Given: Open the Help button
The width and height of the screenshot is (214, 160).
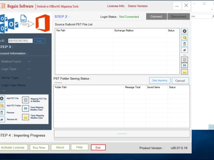Looking at the screenshot, I should coord(79,147).
